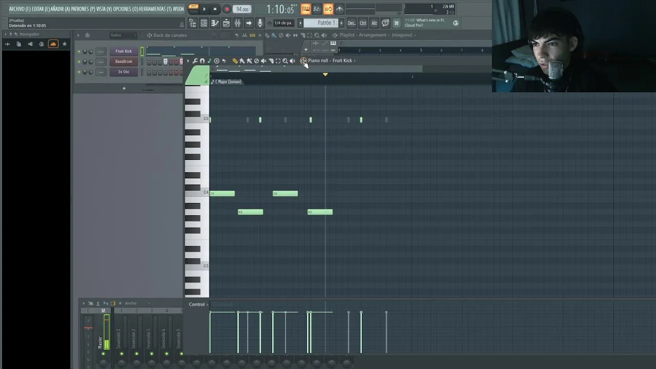
Task: Select the pencil tool in Playlist toolbar
Action: (266, 35)
